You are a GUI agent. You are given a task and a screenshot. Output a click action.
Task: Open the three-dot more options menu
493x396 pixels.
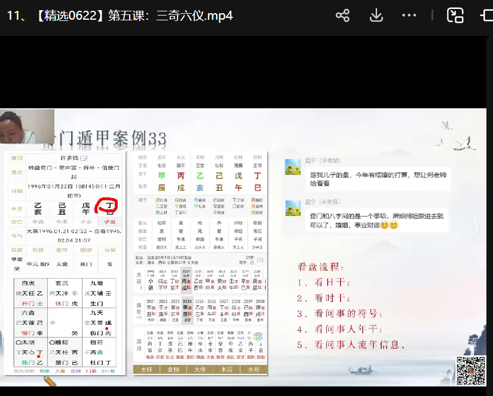409,16
